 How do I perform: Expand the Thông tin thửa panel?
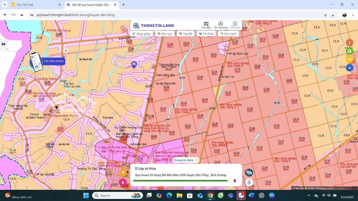(x=186, y=160)
